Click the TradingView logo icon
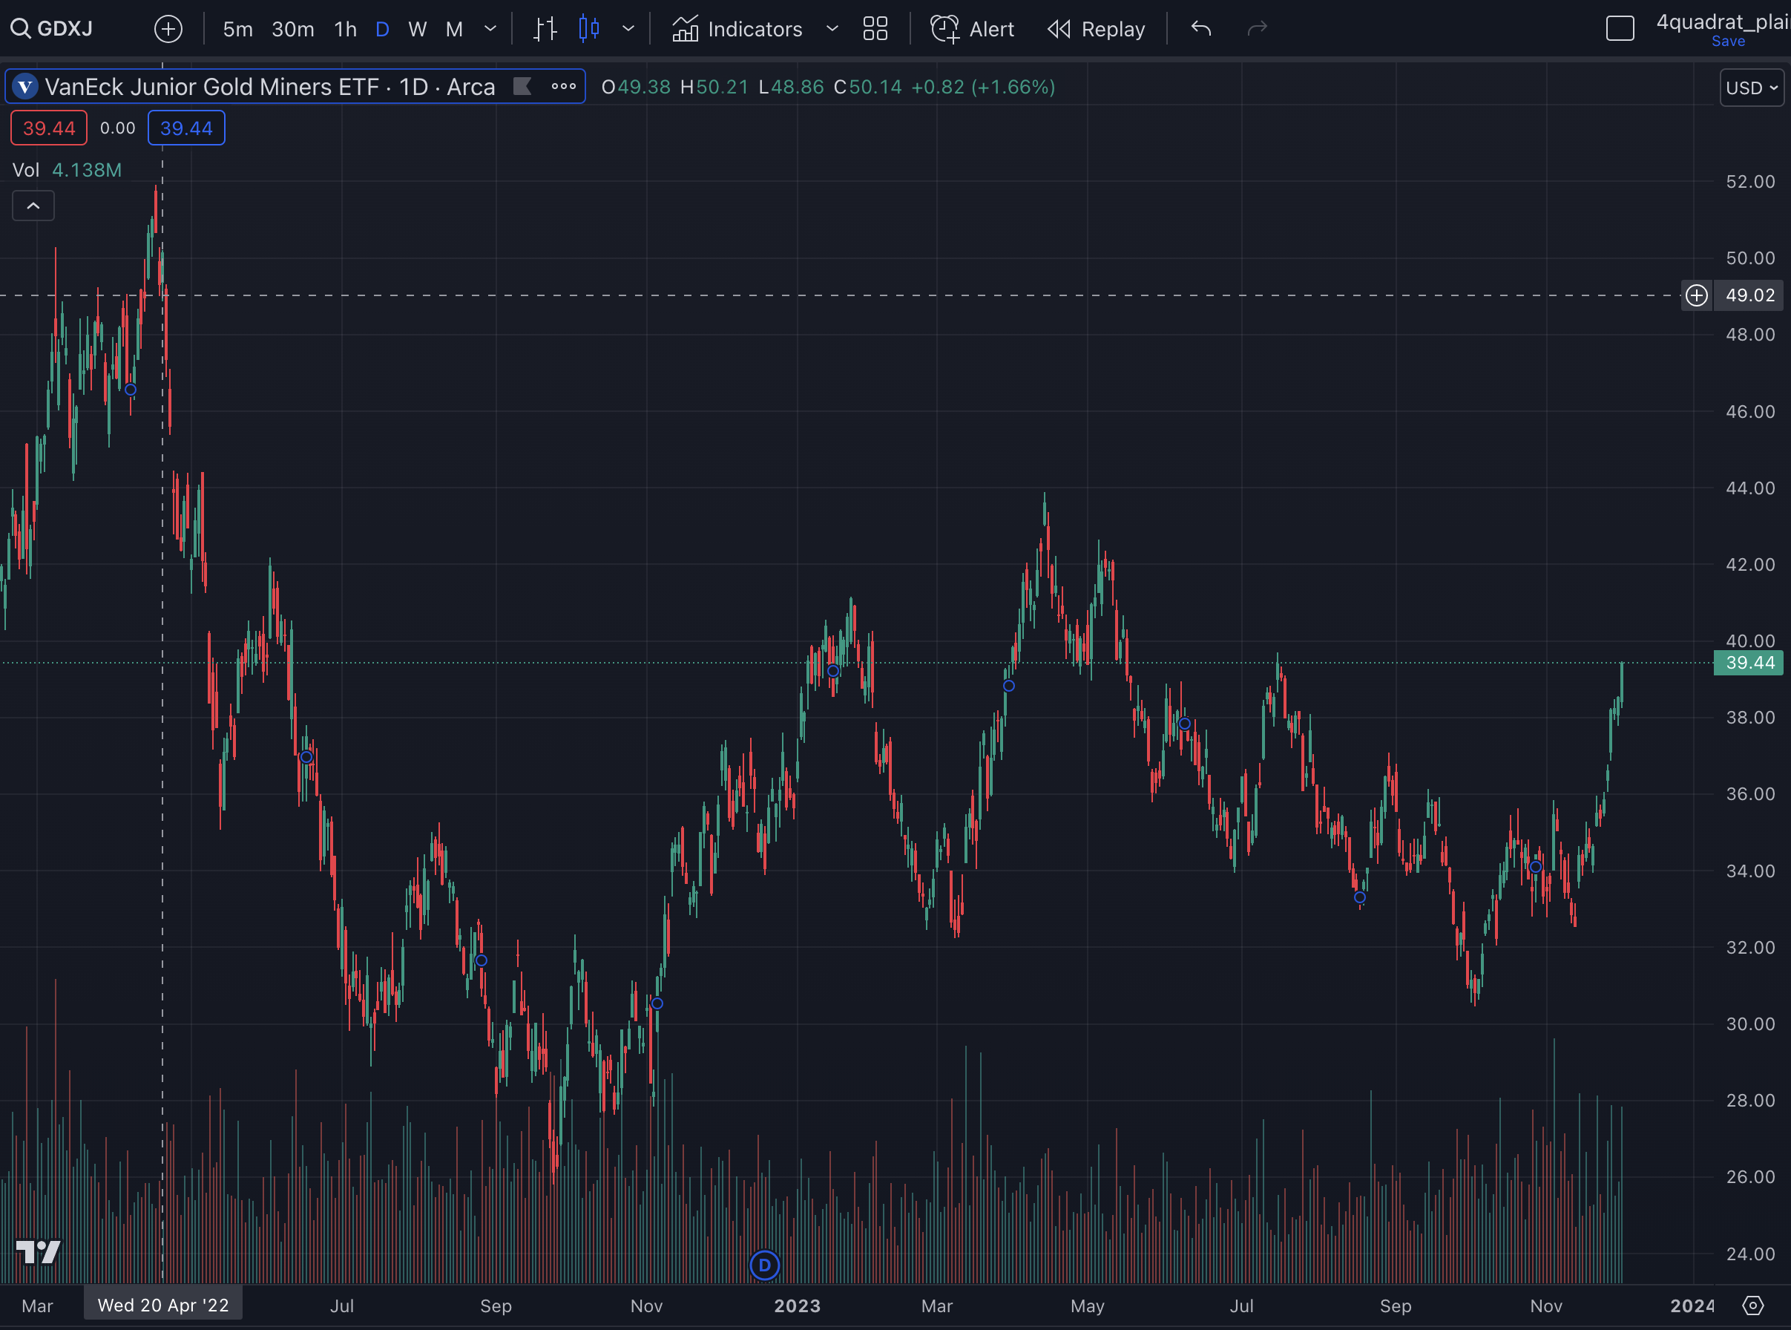Image resolution: width=1791 pixels, height=1330 pixels. (x=38, y=1251)
